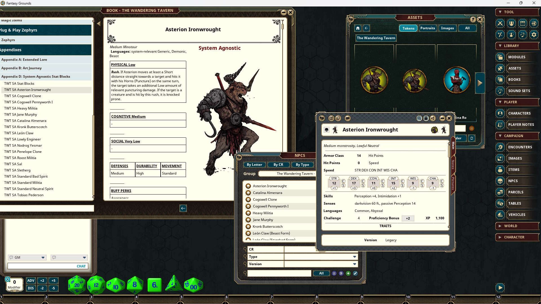Roll the green d100 percentile die
The image size is (541, 304).
(x=193, y=285)
